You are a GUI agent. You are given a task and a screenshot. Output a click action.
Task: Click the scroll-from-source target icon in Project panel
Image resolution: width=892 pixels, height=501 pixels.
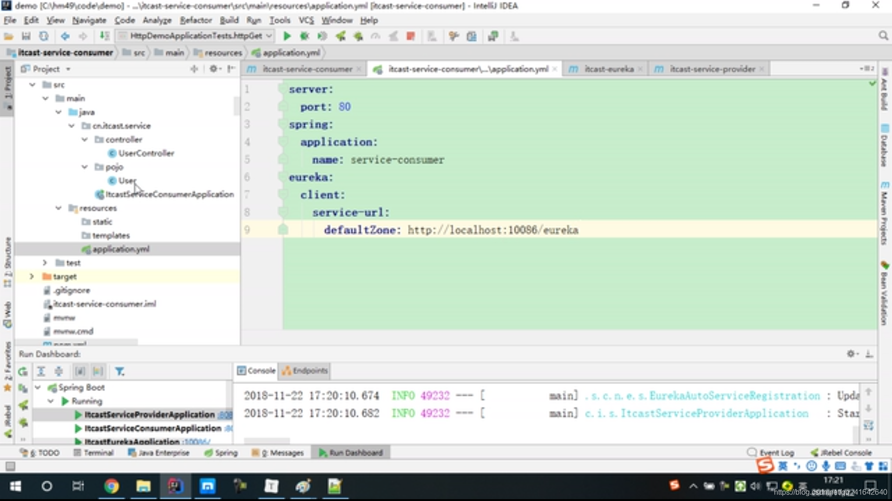click(194, 69)
